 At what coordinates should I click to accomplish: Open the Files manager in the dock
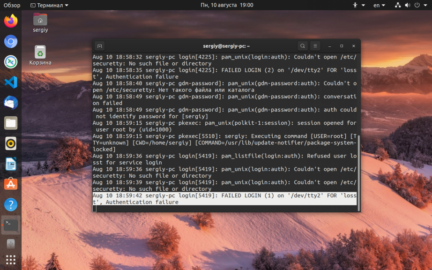[x=11, y=123]
